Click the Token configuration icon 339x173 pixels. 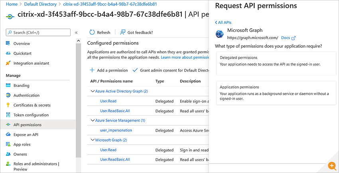(x=8, y=115)
